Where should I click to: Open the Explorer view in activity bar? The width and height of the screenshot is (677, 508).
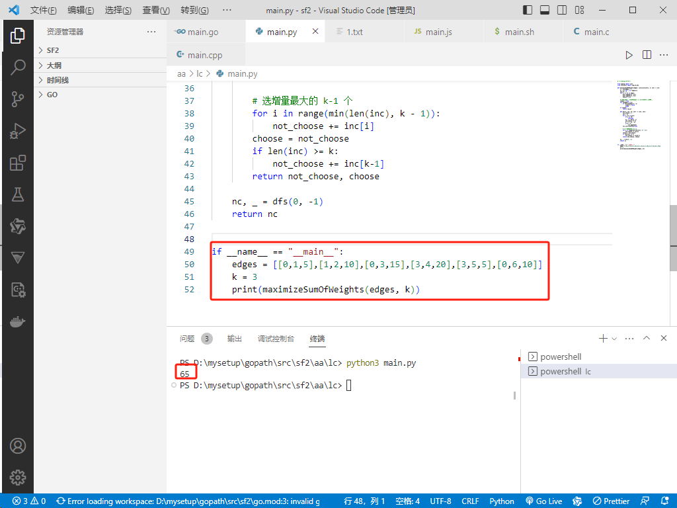pyautogui.click(x=18, y=36)
